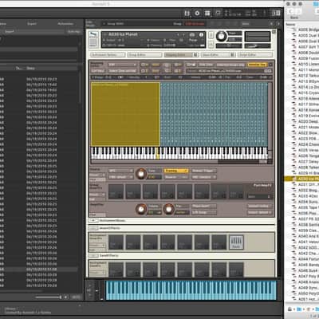The height and width of the screenshot is (319, 319).
Task: Click first empty Instrument InsertFx slot
Action: pos(116,242)
